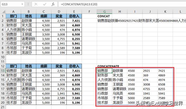Click cell E6 value 8,255
This screenshot has height=109, width=186.
pos(74,39)
